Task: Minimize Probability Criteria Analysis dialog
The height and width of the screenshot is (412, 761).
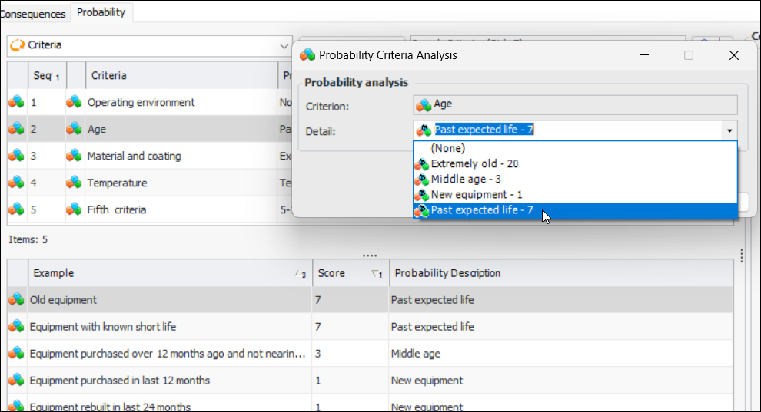Action: pyautogui.click(x=644, y=55)
